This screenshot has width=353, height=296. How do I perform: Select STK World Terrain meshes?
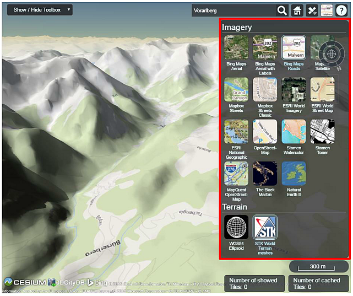coord(265,227)
